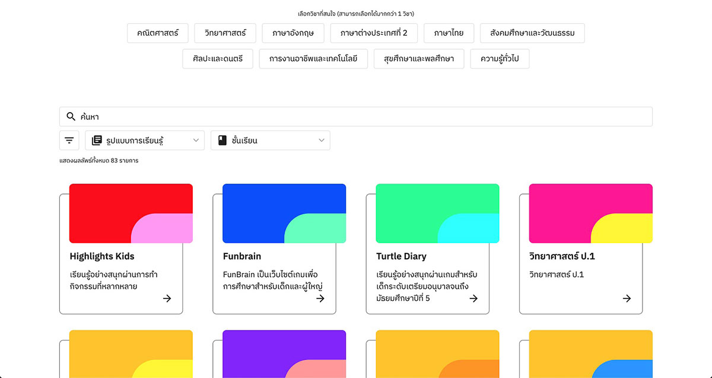Open Turtle Diary via its arrow icon
The height and width of the screenshot is (378, 712).
click(x=473, y=298)
